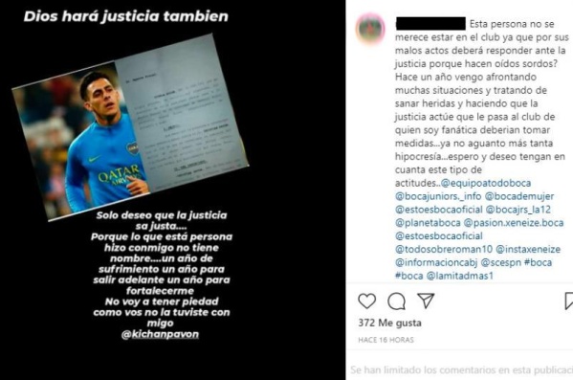Save post with bookmark icon

568,301
